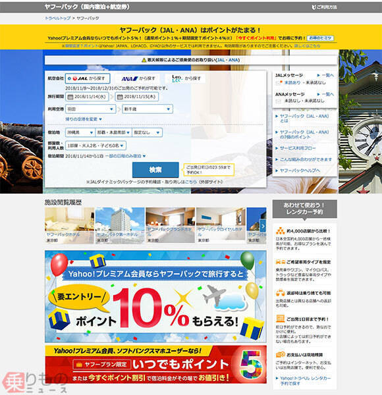Click next arrow in facility history carousel
This screenshot has width=382, height=395.
point(263,226)
